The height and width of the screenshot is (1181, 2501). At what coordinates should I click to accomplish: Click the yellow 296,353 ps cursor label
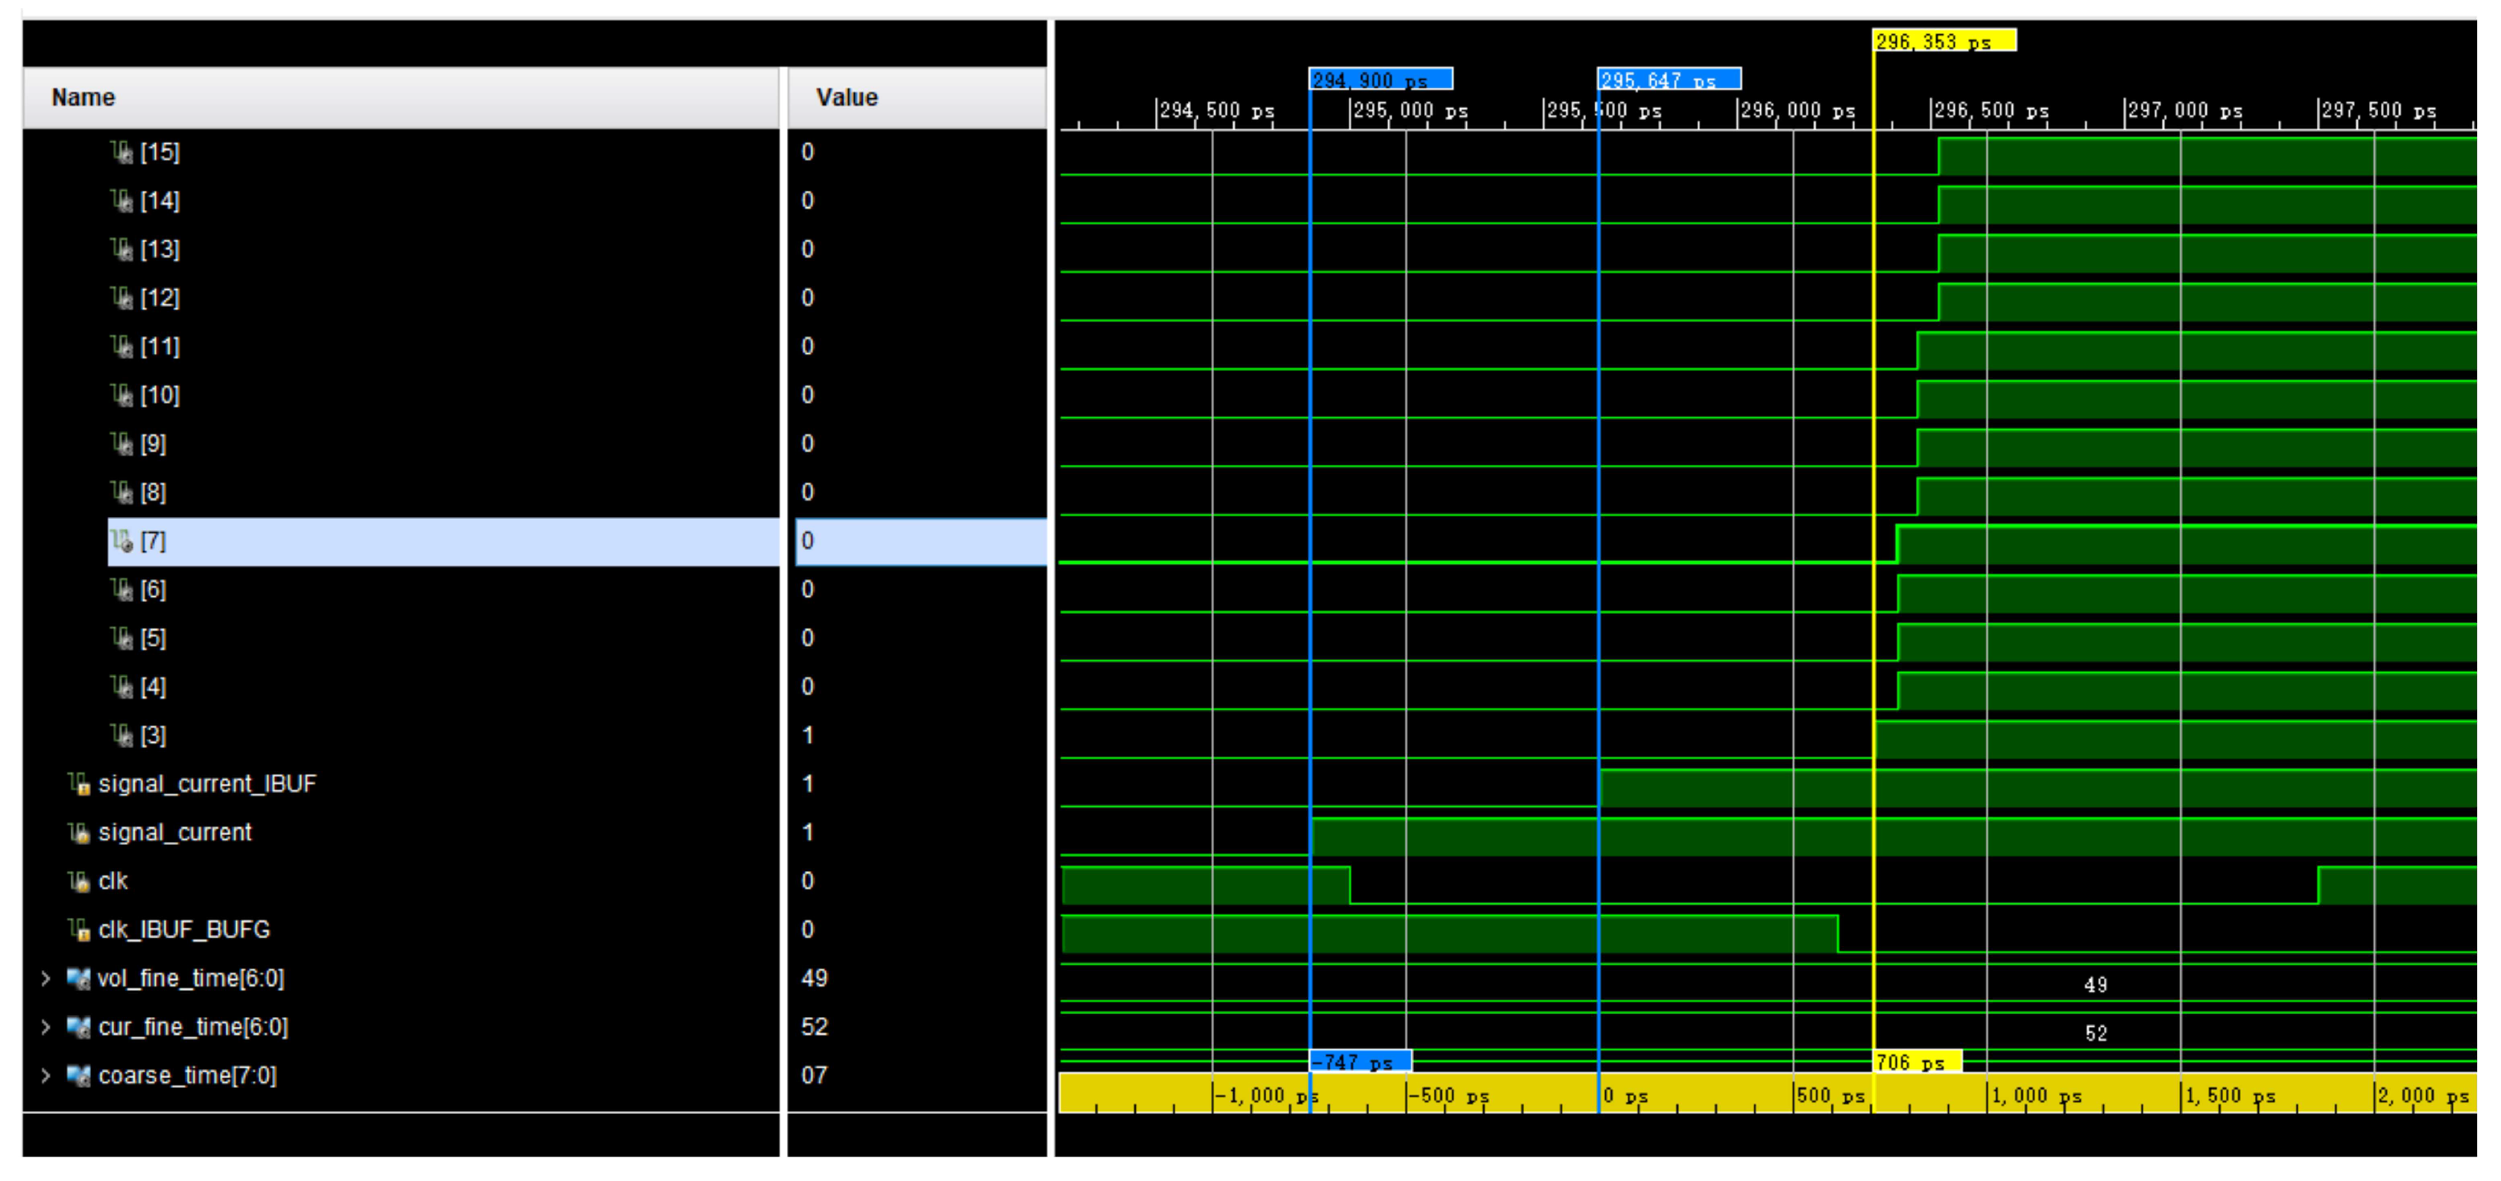click(x=1943, y=41)
